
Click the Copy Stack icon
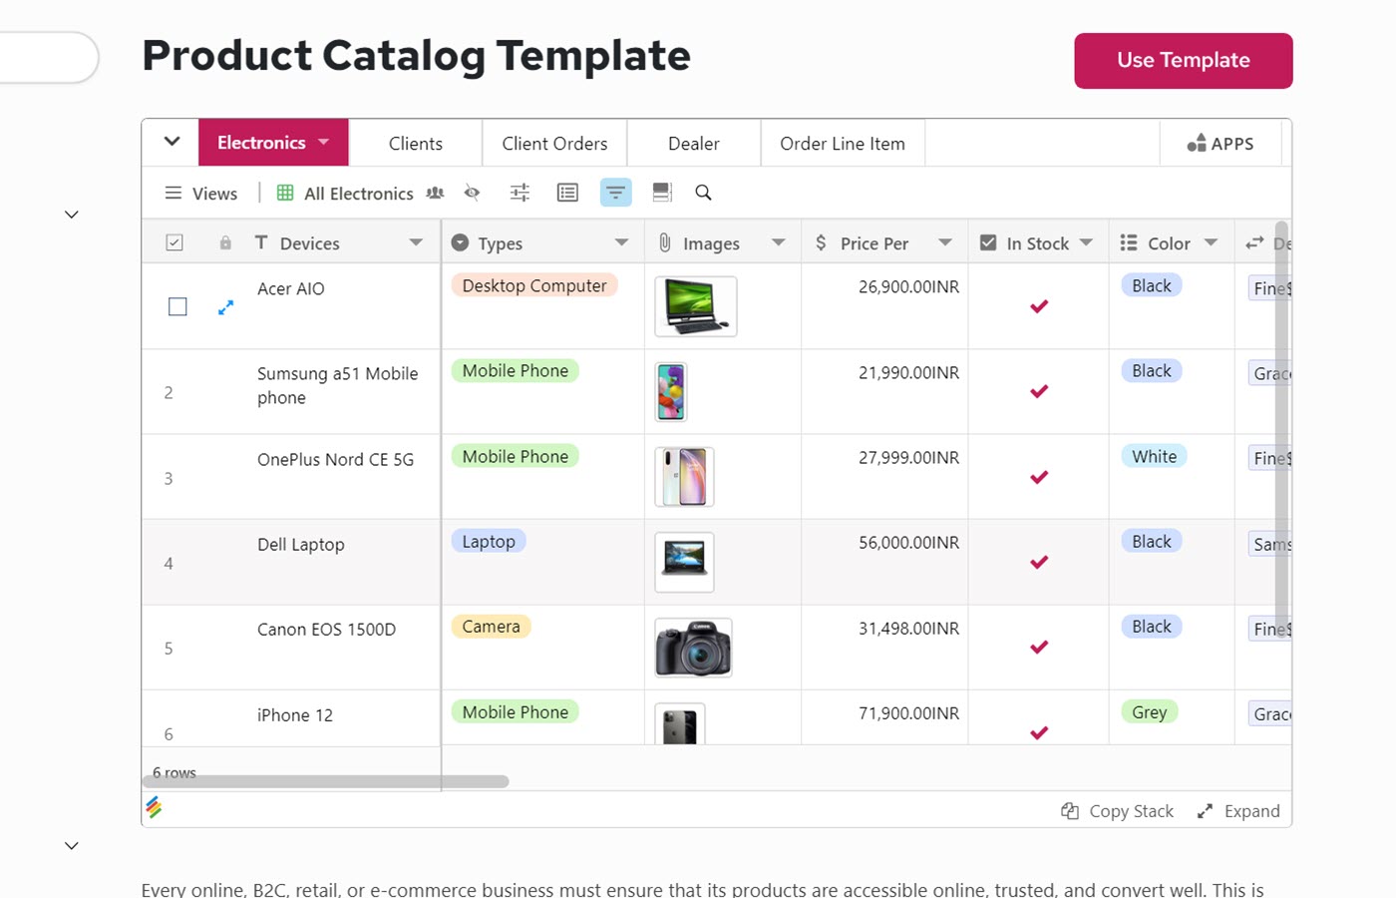pos(1070,811)
